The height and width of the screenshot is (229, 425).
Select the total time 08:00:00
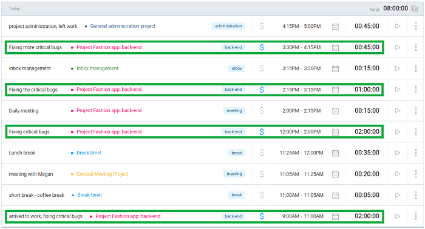click(395, 8)
